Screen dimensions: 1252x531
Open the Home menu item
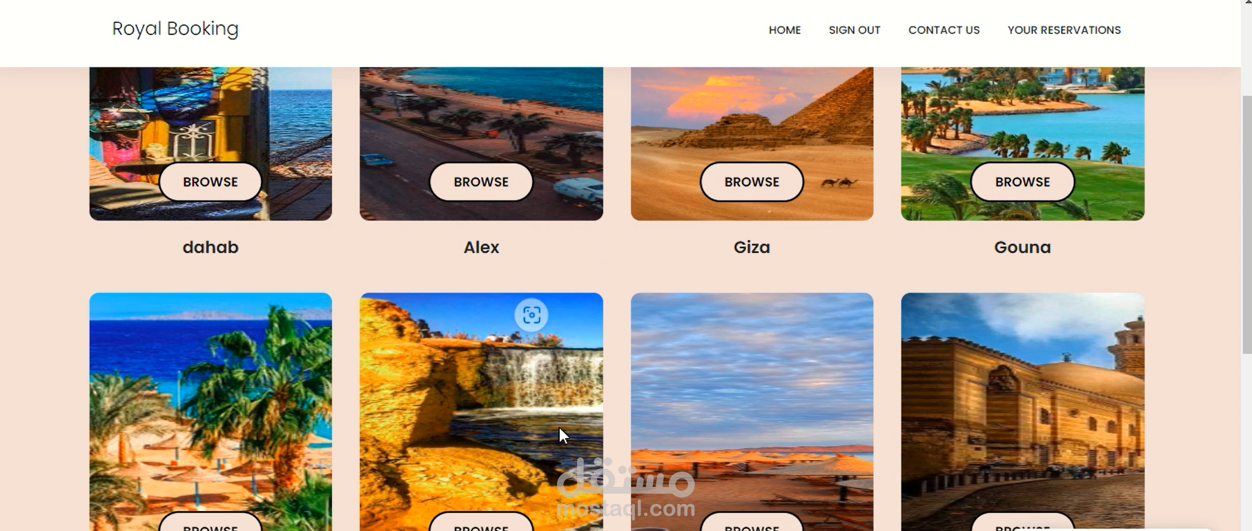pos(785,30)
